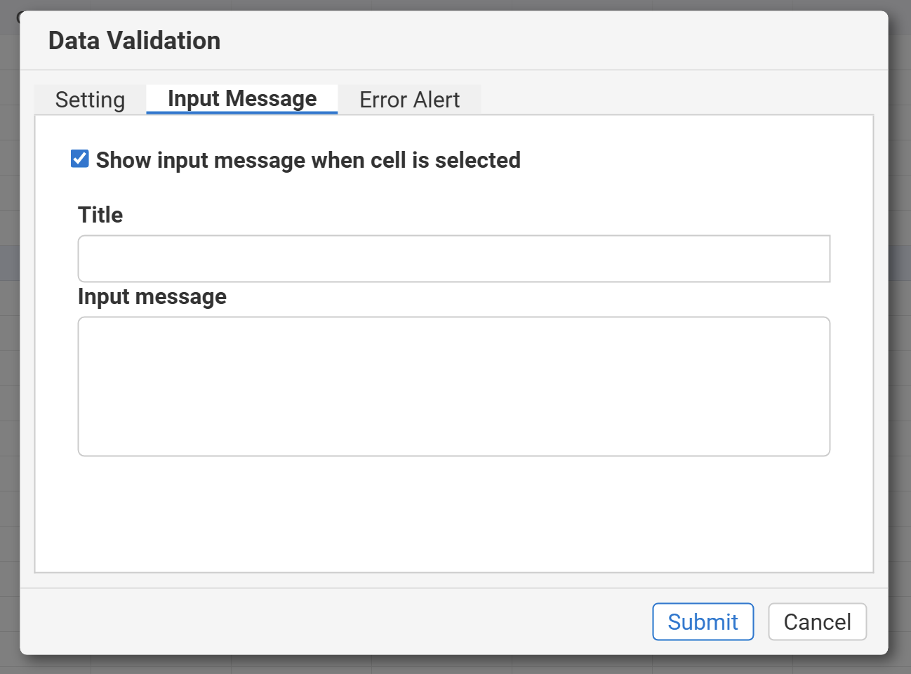Cancel the Data Validation dialog
Screen dimensions: 911x674
pyautogui.click(x=817, y=621)
